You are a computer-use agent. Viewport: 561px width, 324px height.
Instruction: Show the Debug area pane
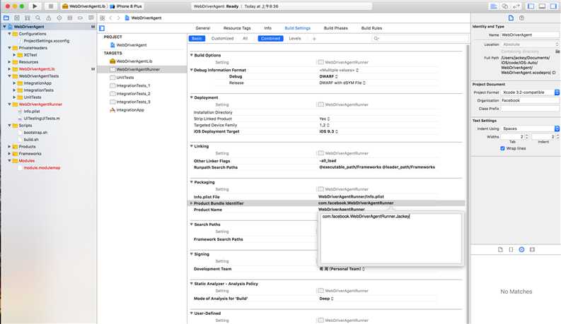pos(542,6)
